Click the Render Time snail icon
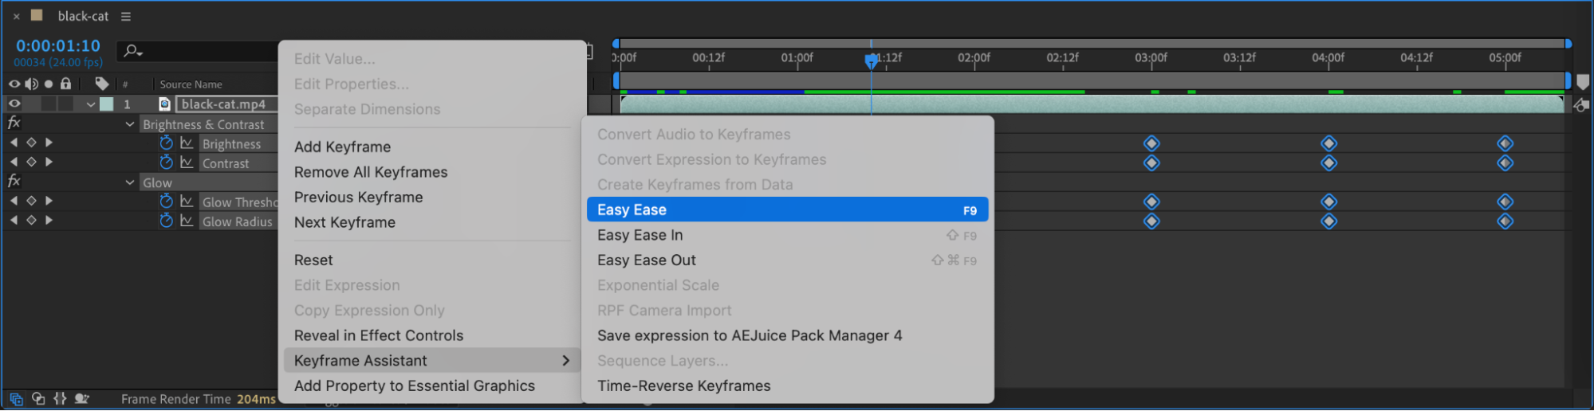The height and width of the screenshot is (411, 1594). click(81, 399)
